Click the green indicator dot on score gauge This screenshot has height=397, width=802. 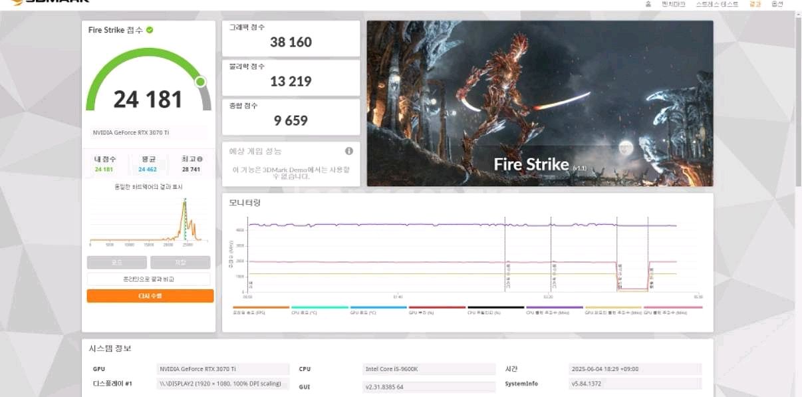[x=200, y=82]
